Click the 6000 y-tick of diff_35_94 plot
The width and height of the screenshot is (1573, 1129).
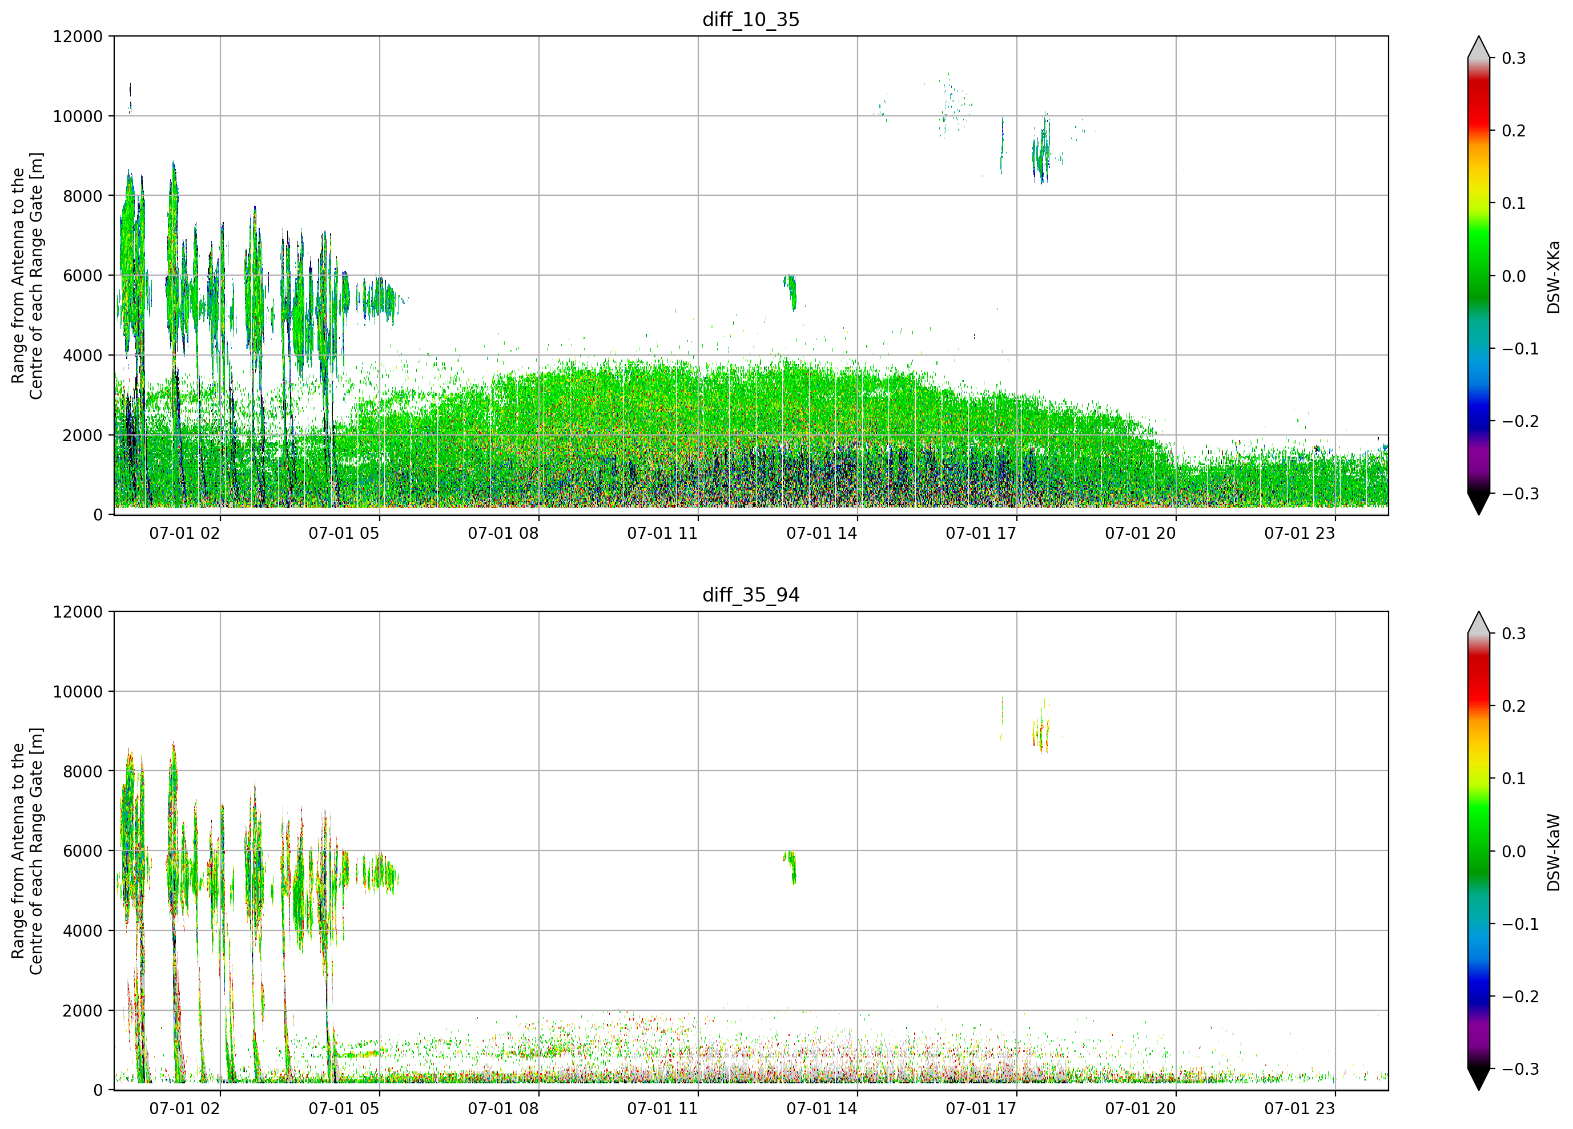(x=83, y=851)
